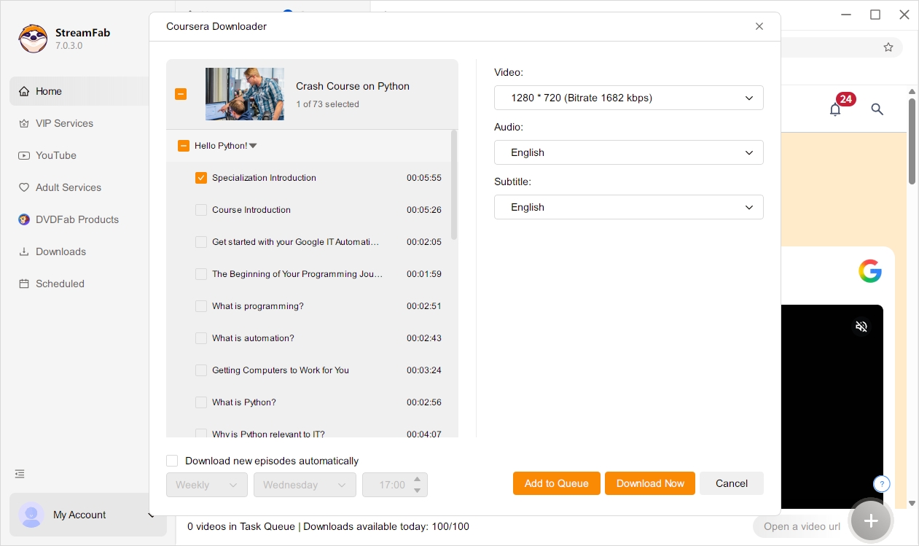Check the Course Introduction video
Viewport: 919px width, 546px height.
[x=201, y=210]
